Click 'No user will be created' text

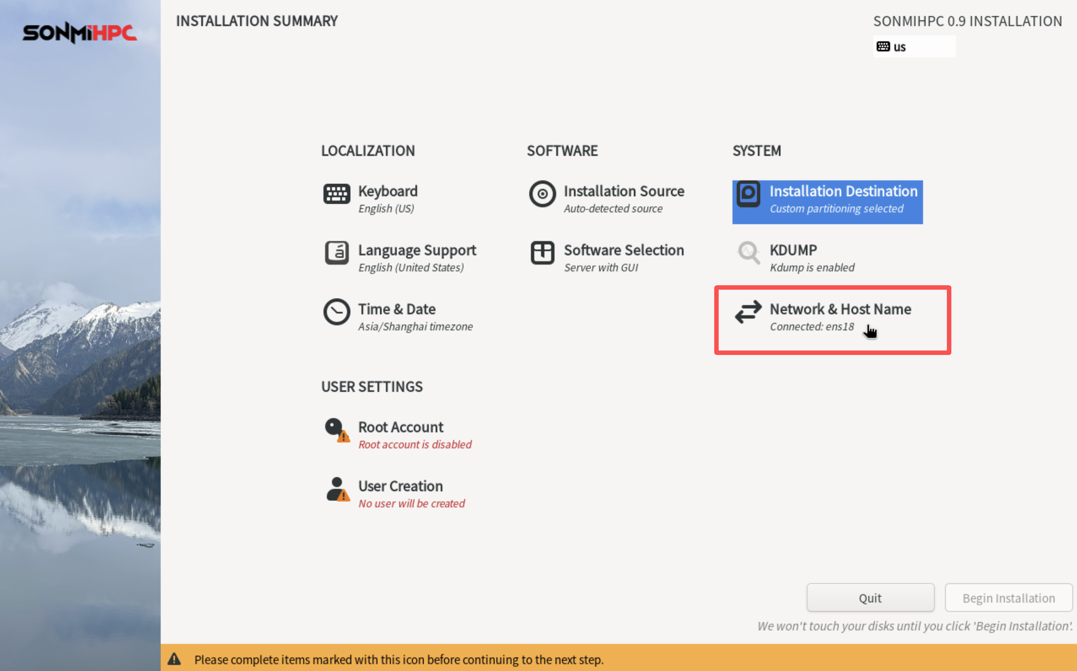coord(411,504)
